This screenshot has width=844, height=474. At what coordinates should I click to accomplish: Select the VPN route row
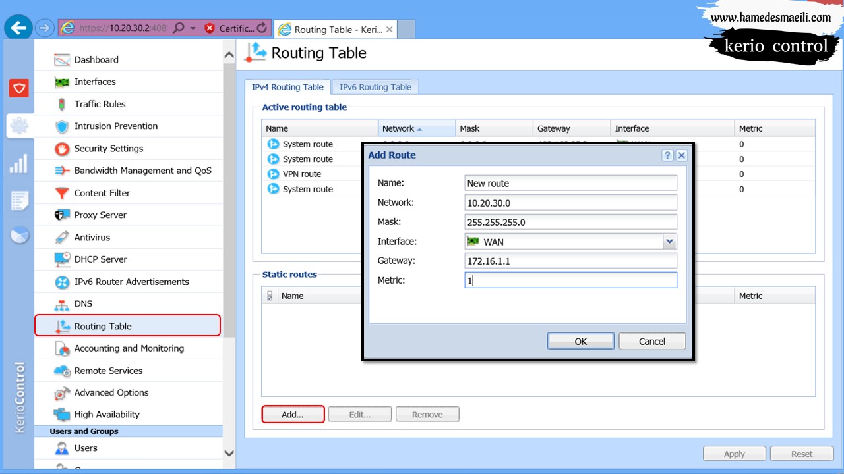(x=538, y=174)
